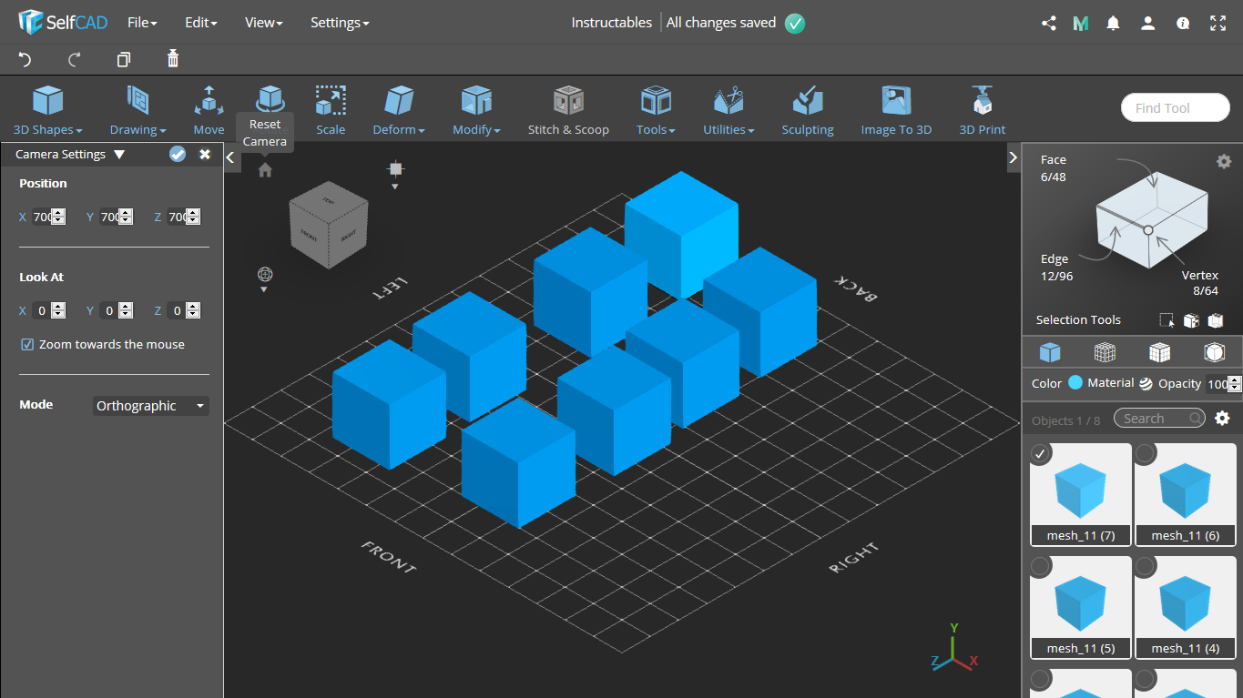The width and height of the screenshot is (1243, 698).
Task: Adjust the Opacity stepper
Action: tap(1235, 383)
